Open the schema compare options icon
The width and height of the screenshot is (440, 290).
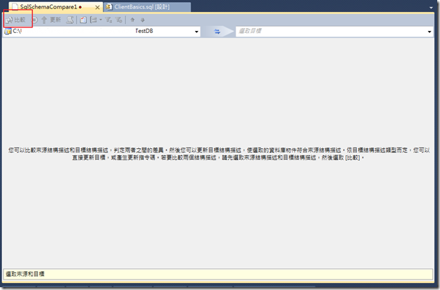coord(83,20)
